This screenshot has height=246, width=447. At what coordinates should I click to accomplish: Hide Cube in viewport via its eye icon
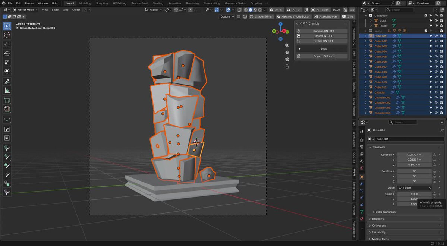[436, 21]
